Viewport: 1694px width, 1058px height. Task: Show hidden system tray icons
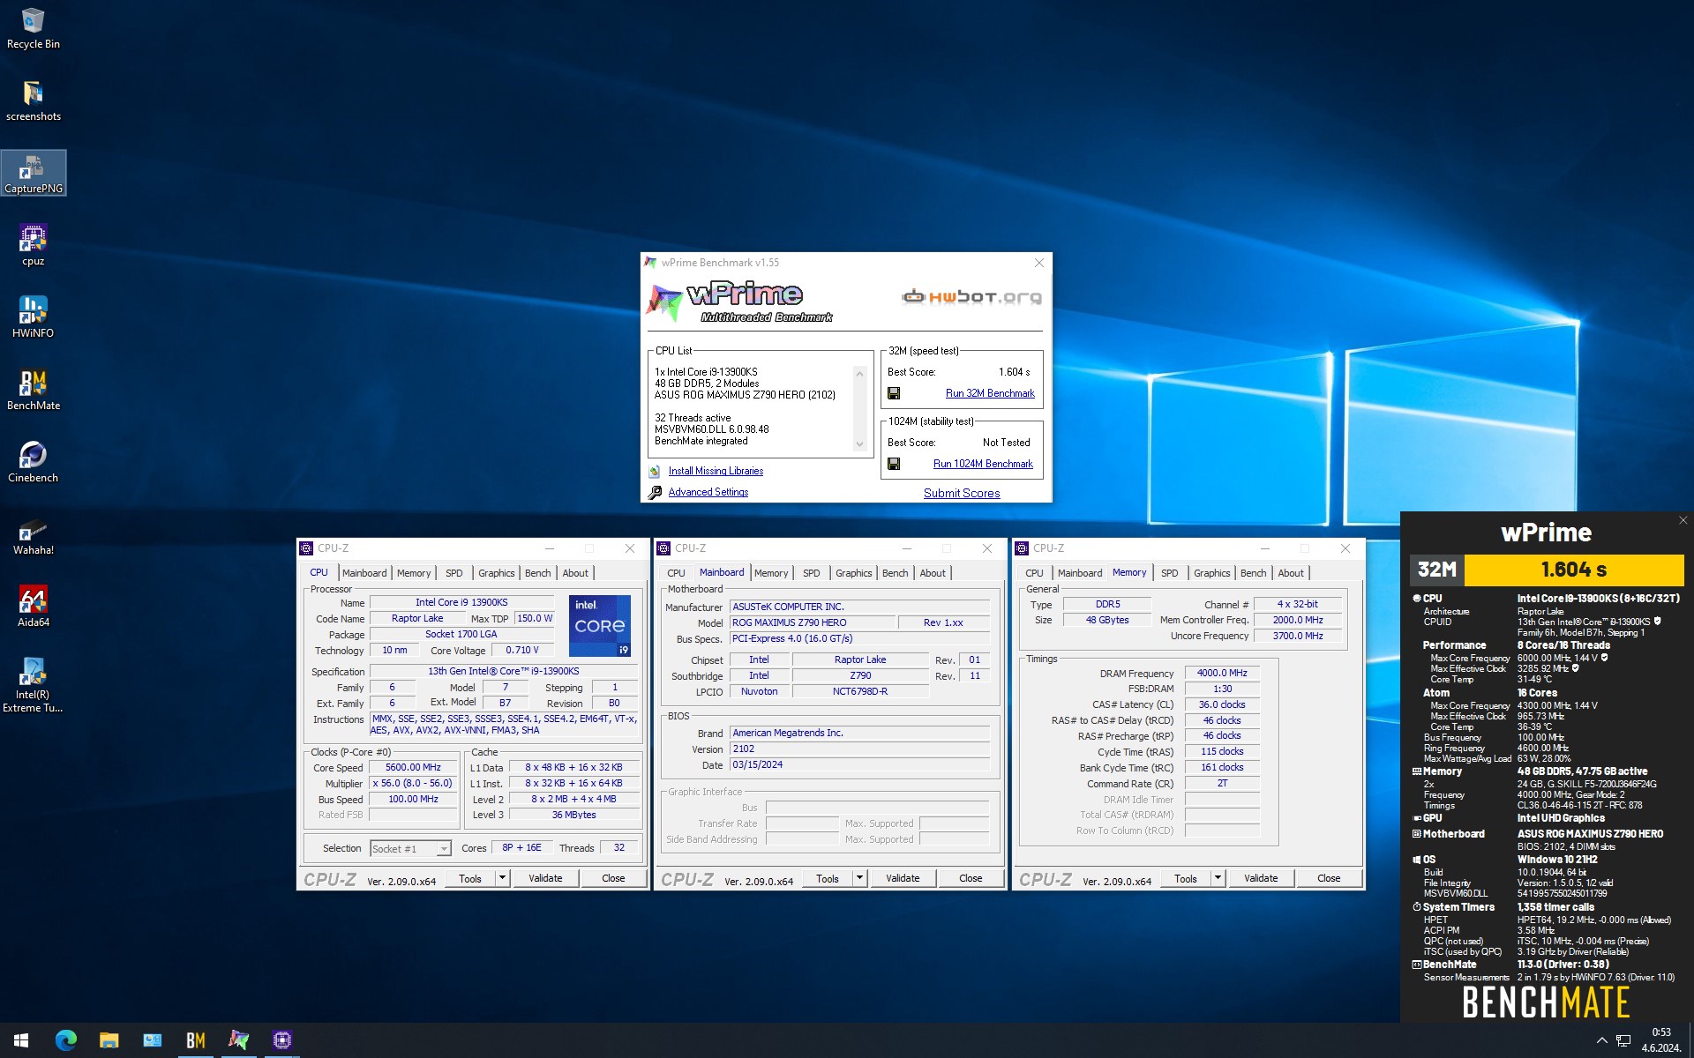coord(1601,1040)
